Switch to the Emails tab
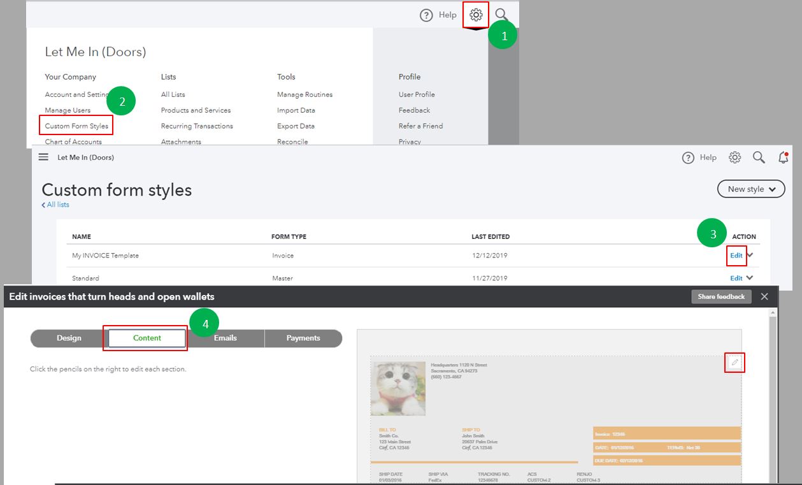 click(x=226, y=338)
